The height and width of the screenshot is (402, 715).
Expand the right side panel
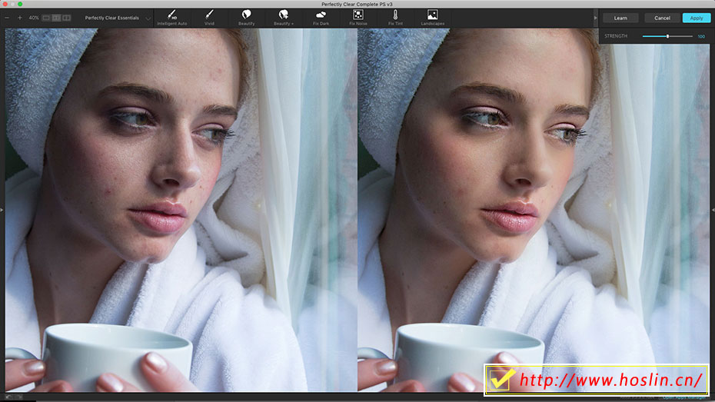coord(713,210)
